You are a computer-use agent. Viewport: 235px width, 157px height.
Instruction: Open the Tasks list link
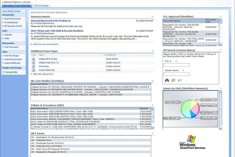[6, 38]
